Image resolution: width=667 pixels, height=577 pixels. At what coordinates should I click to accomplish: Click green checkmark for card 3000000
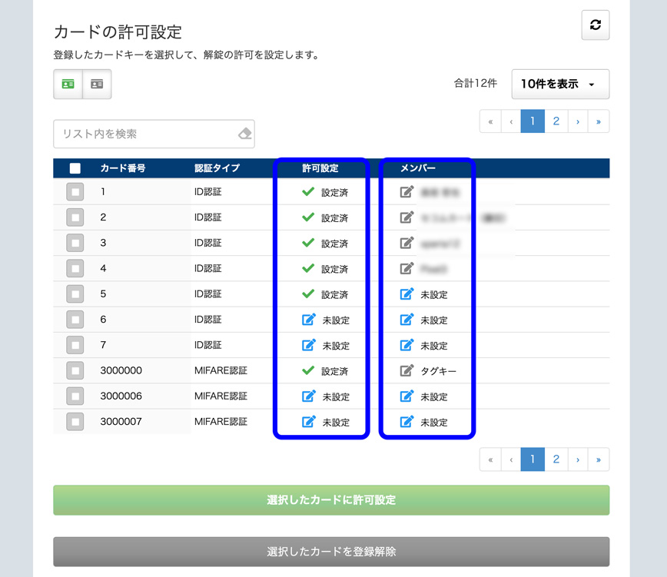pyautogui.click(x=308, y=370)
